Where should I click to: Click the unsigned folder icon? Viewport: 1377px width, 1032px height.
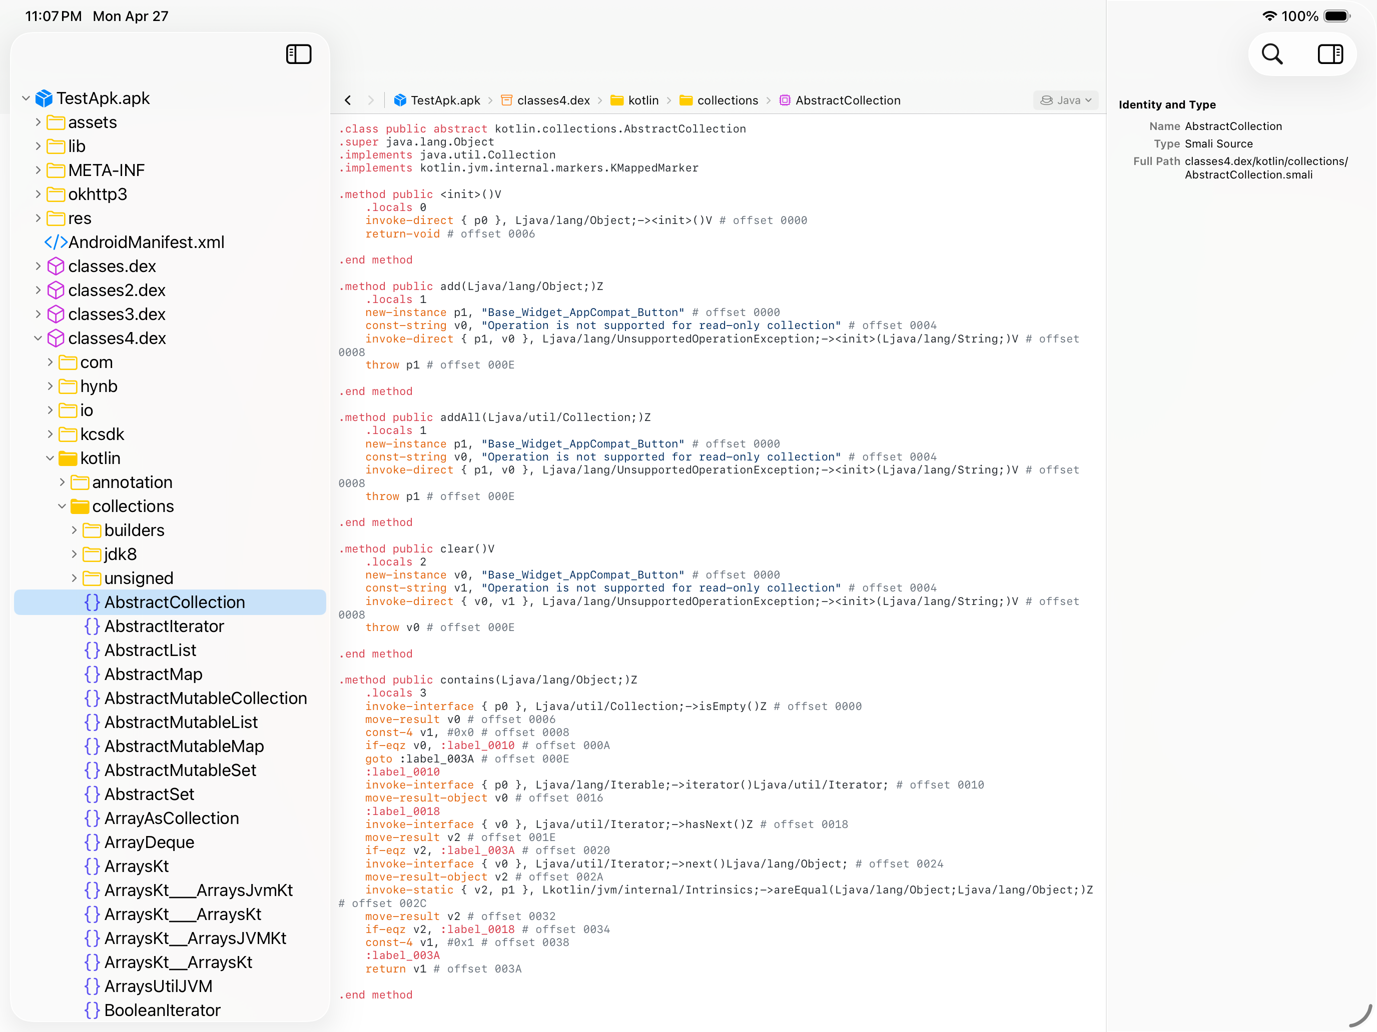(92, 578)
